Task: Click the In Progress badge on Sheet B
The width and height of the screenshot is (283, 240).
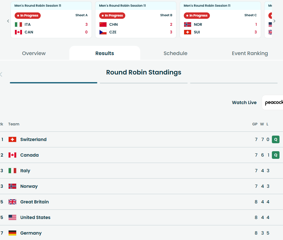Action: (112, 16)
